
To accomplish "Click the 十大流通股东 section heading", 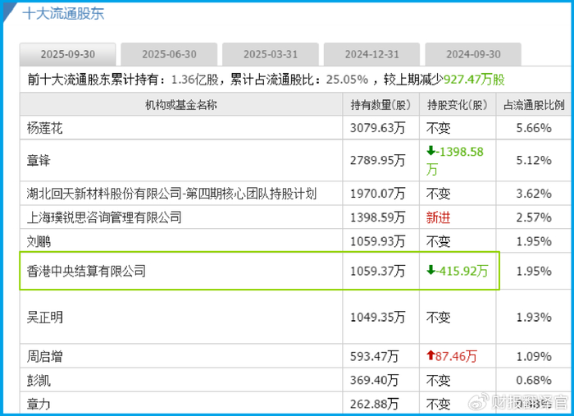I will click(x=62, y=14).
